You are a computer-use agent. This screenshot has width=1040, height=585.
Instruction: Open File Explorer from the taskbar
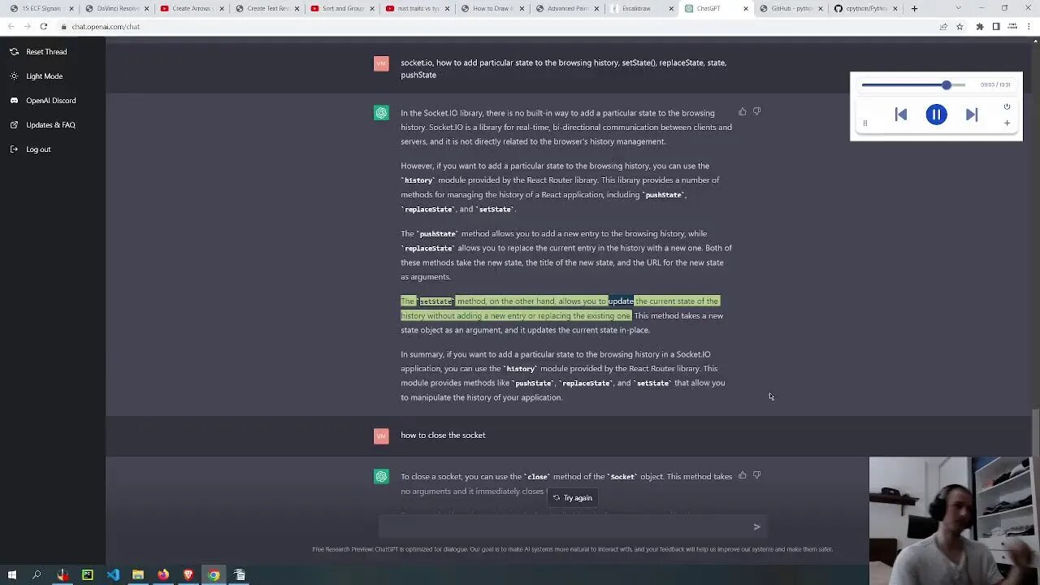(138, 575)
